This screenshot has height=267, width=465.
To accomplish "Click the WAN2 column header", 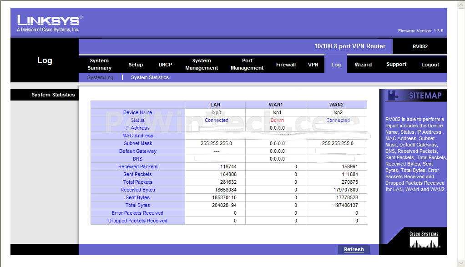I will click(336, 105).
